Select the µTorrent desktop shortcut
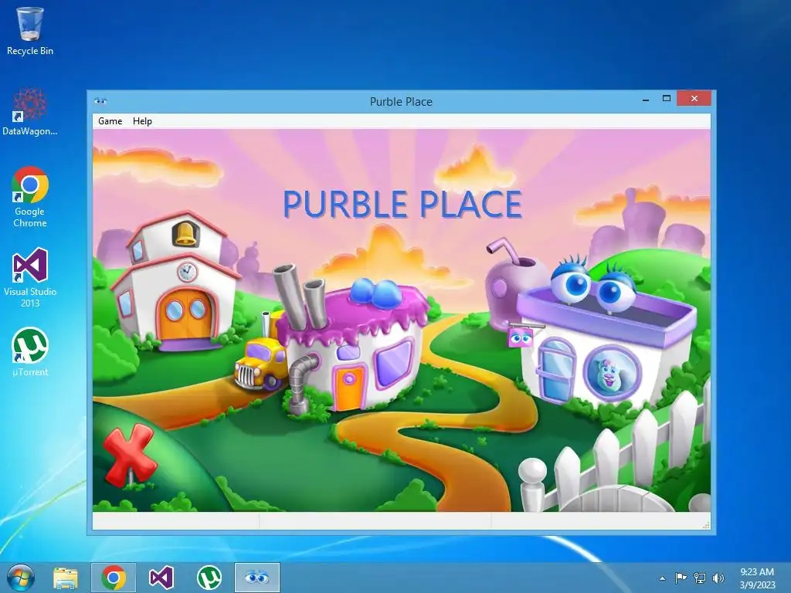Viewport: 791px width, 593px height. click(x=30, y=352)
